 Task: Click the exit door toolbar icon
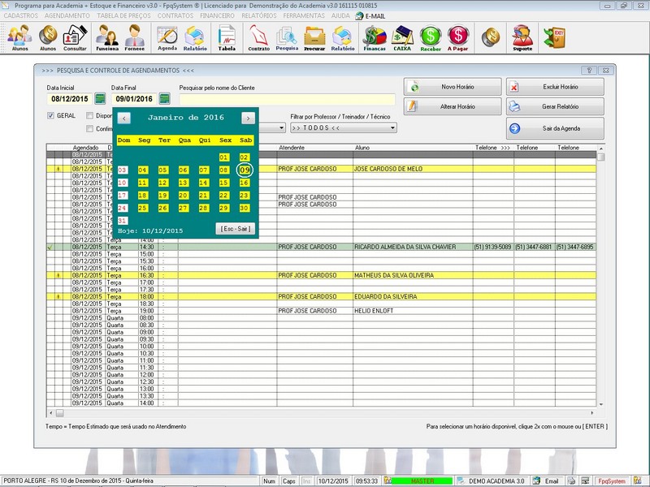click(x=555, y=37)
